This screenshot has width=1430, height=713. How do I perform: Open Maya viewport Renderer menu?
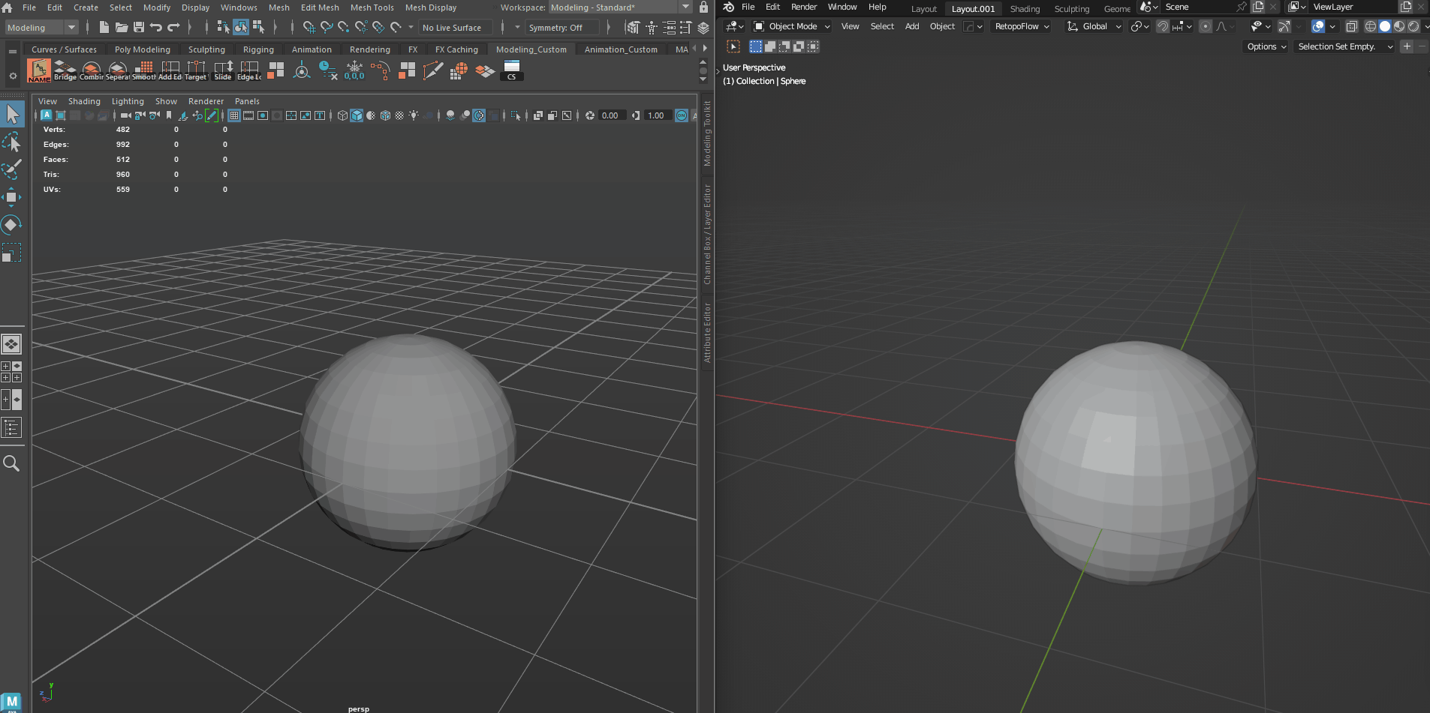206,101
